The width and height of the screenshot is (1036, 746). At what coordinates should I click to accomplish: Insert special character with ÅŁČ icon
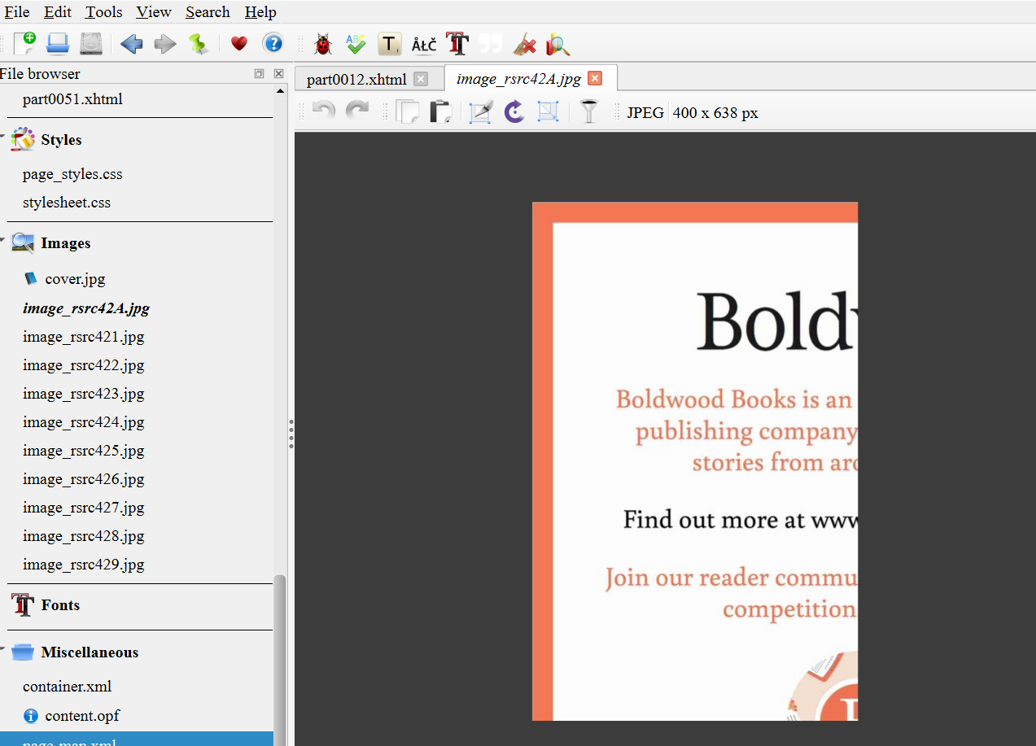point(424,44)
